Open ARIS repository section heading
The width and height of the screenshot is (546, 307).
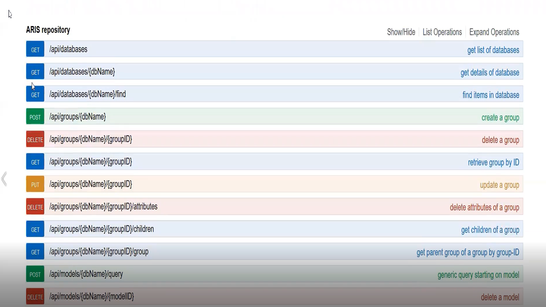48,30
